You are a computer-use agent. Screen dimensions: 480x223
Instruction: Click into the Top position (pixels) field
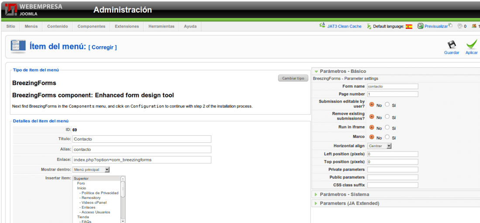tap(392, 161)
